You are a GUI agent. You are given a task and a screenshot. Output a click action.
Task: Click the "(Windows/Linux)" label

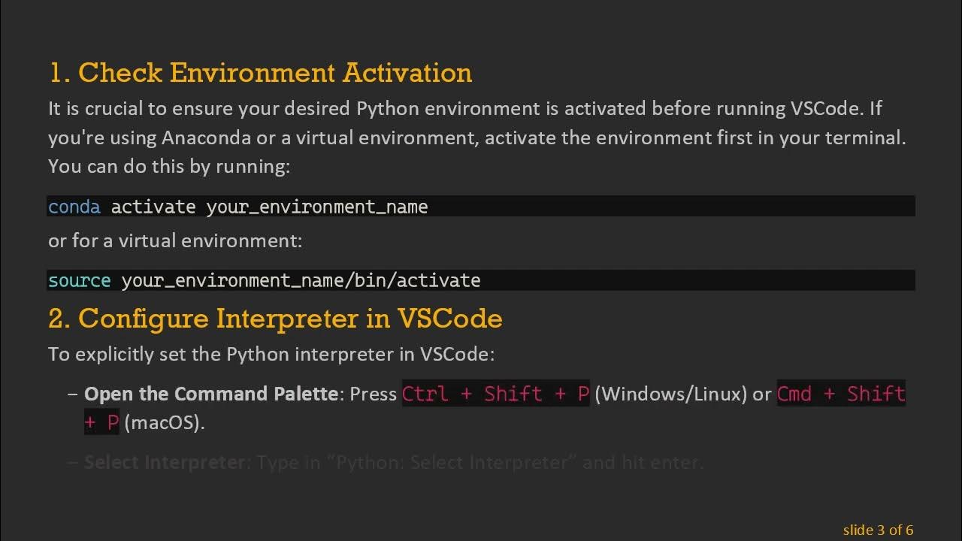670,394
